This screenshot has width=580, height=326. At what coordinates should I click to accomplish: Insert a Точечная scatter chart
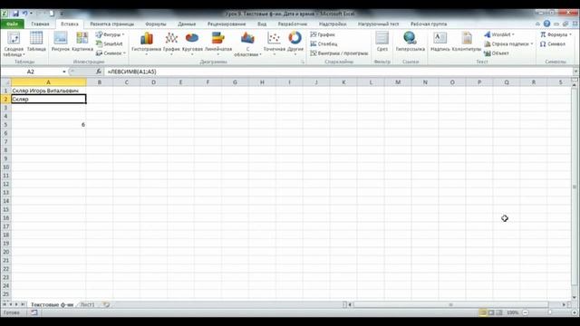(x=274, y=43)
